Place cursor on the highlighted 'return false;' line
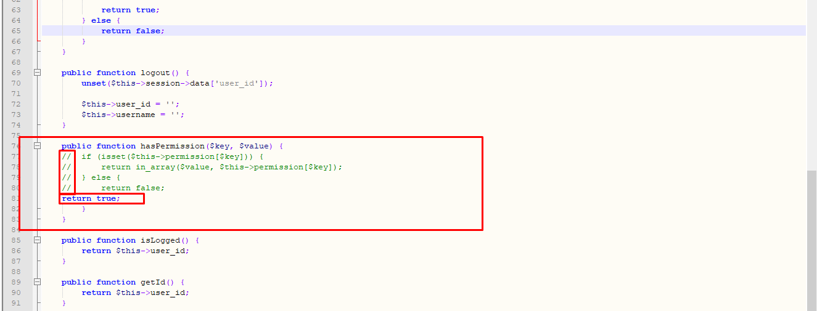 [x=133, y=31]
